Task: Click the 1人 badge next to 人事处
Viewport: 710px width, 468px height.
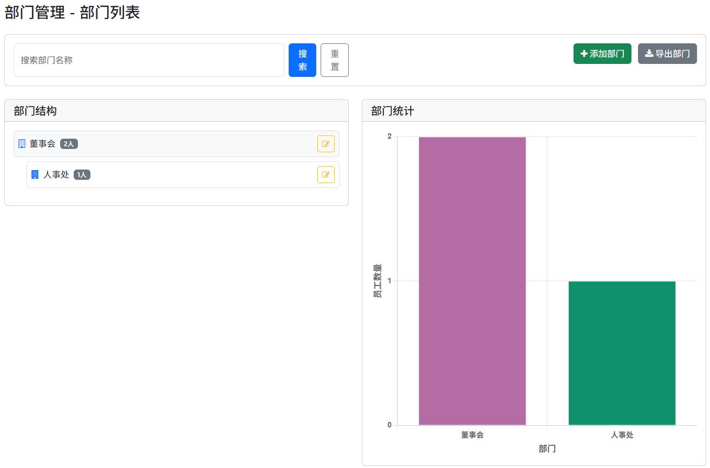Action: point(82,175)
